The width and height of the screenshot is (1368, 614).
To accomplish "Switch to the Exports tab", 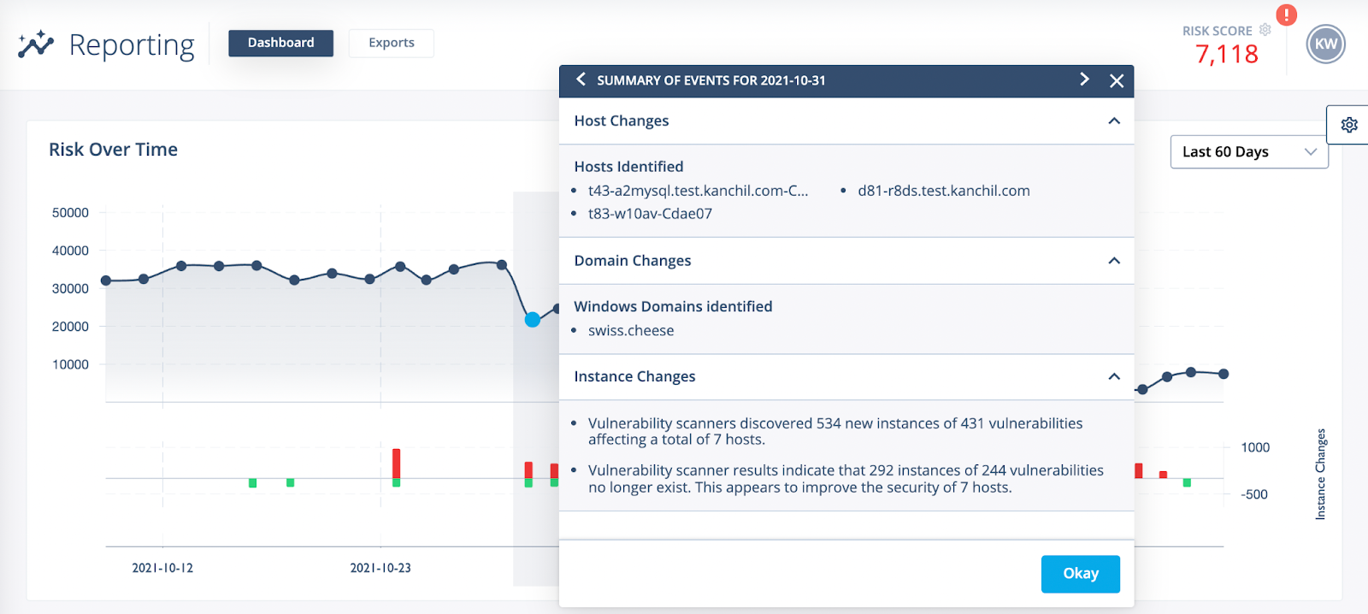I will tap(391, 43).
